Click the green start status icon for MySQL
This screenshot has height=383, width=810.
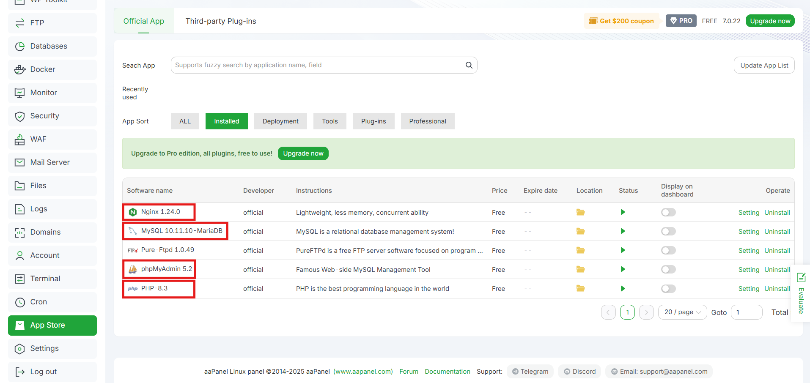click(622, 231)
